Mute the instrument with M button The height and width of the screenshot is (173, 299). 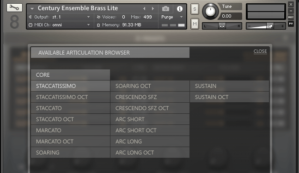click(x=195, y=24)
